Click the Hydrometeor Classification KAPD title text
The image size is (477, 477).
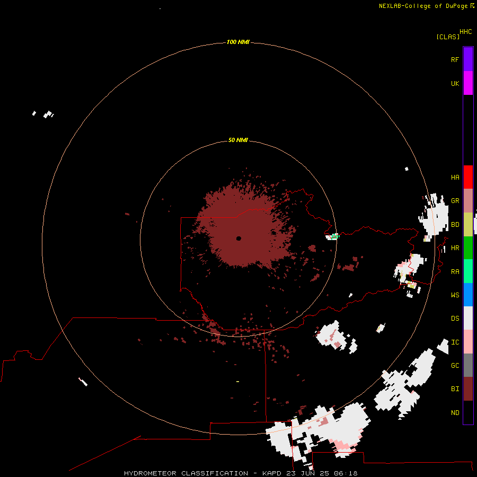point(241,473)
